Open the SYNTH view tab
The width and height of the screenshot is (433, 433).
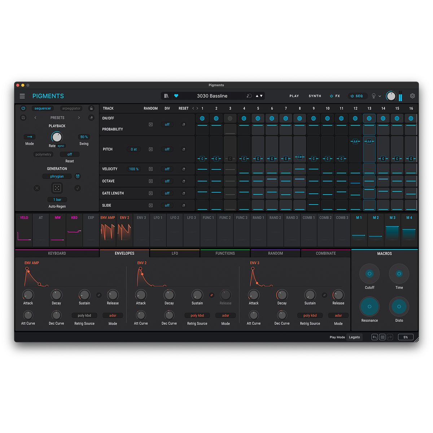click(x=315, y=96)
